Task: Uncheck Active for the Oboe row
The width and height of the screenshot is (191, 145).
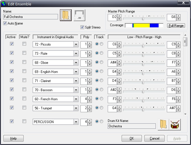Action: point(12,62)
